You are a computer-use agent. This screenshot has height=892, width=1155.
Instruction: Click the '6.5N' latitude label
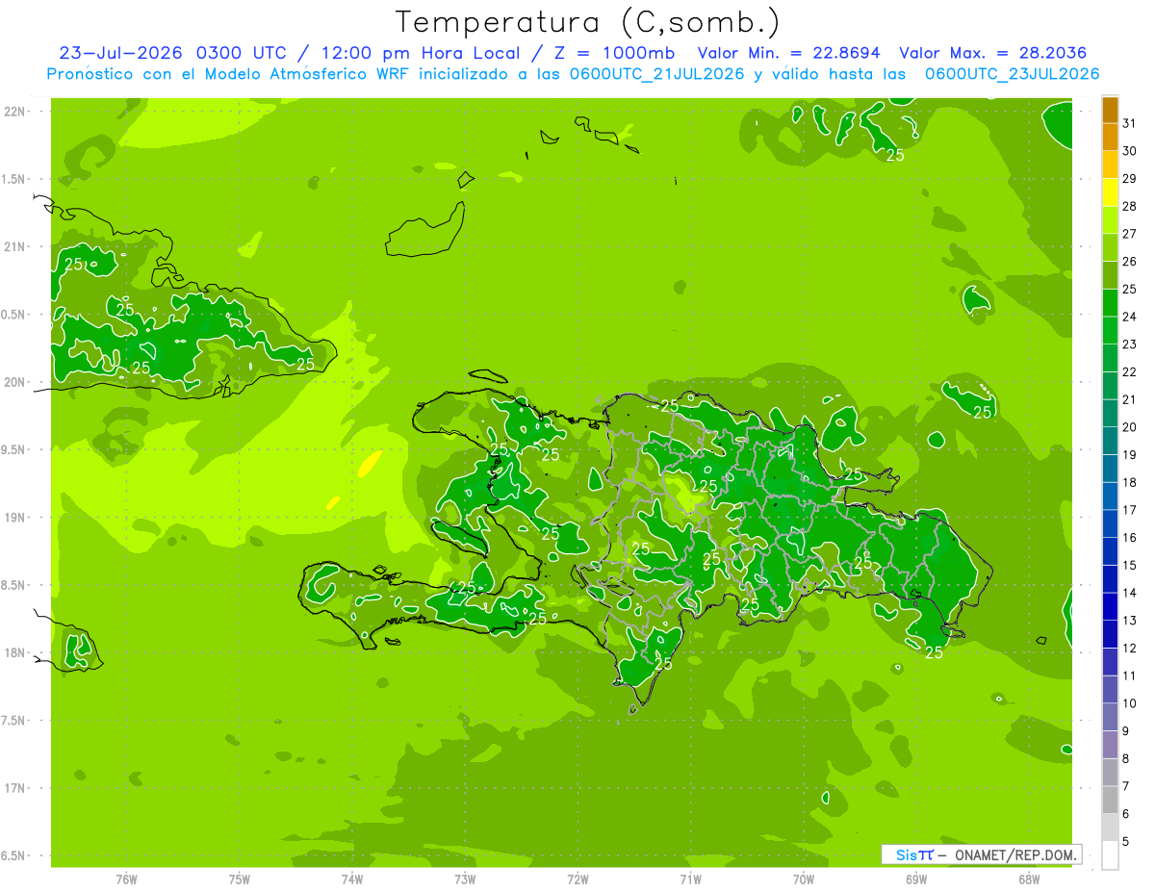click(x=14, y=855)
